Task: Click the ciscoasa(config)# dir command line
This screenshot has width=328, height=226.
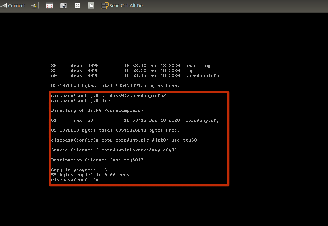Action: [x=80, y=101]
